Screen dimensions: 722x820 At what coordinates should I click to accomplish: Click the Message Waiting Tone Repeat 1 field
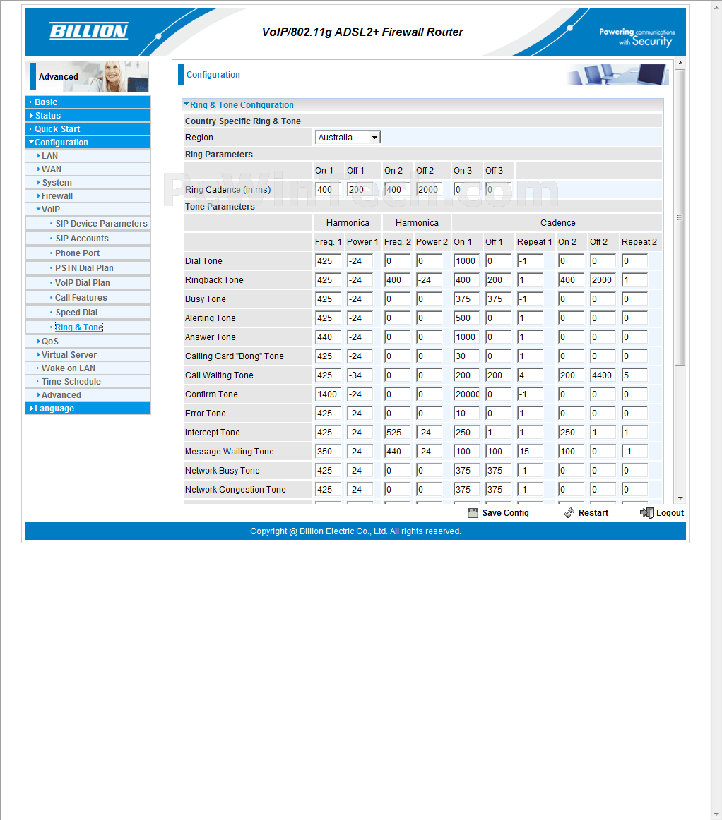[x=530, y=452]
